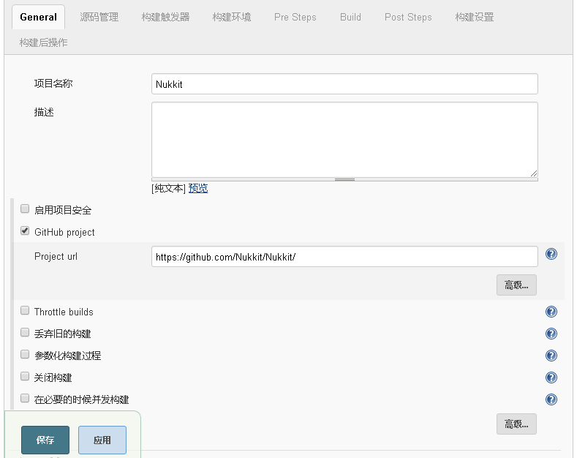Switch to the 构建设置 tab

[475, 17]
